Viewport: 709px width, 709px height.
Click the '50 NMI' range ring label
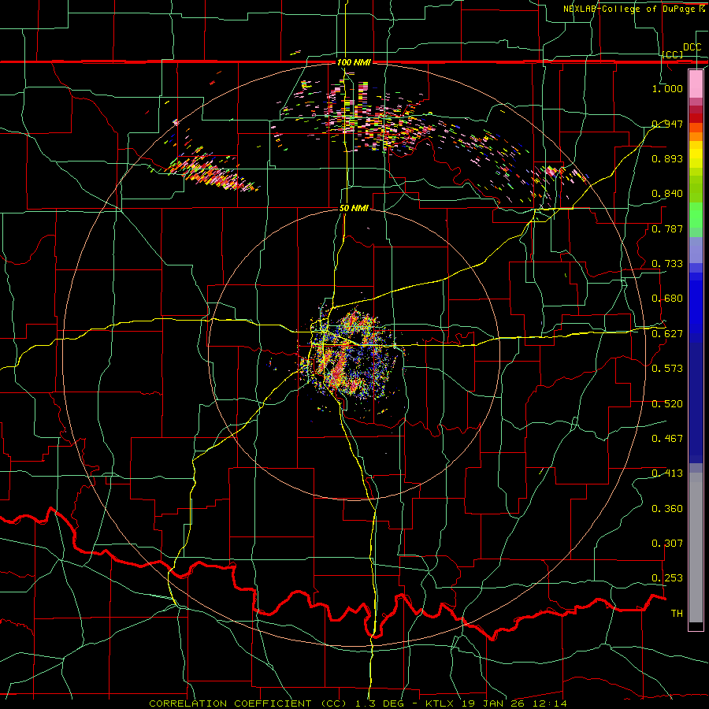point(354,209)
